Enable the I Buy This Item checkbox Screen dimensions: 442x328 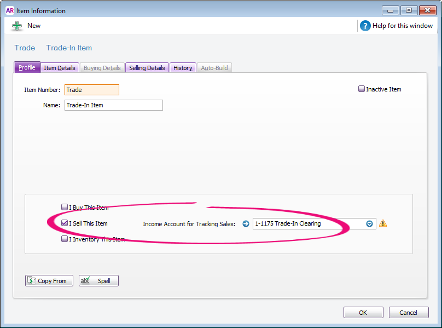tap(65, 208)
